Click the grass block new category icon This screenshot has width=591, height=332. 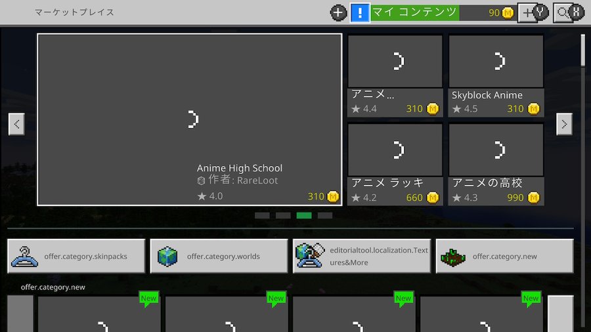coord(453,257)
